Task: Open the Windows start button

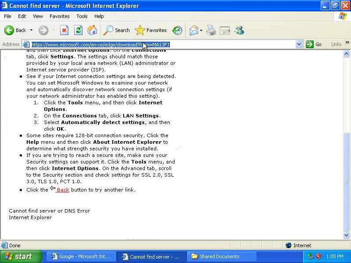Action: 21,256
